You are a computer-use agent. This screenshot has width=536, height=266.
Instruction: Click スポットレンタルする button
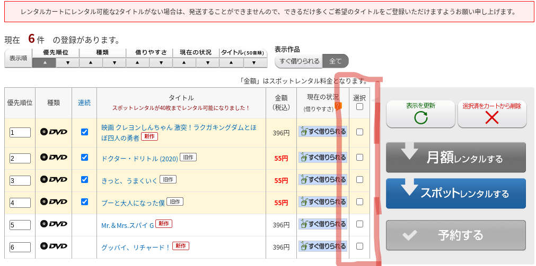[x=455, y=194]
